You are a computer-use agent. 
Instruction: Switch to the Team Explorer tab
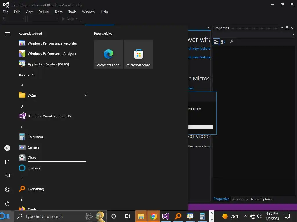[x=261, y=199]
